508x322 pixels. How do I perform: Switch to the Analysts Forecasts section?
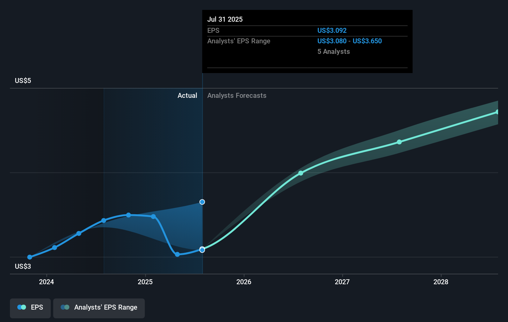coord(237,95)
